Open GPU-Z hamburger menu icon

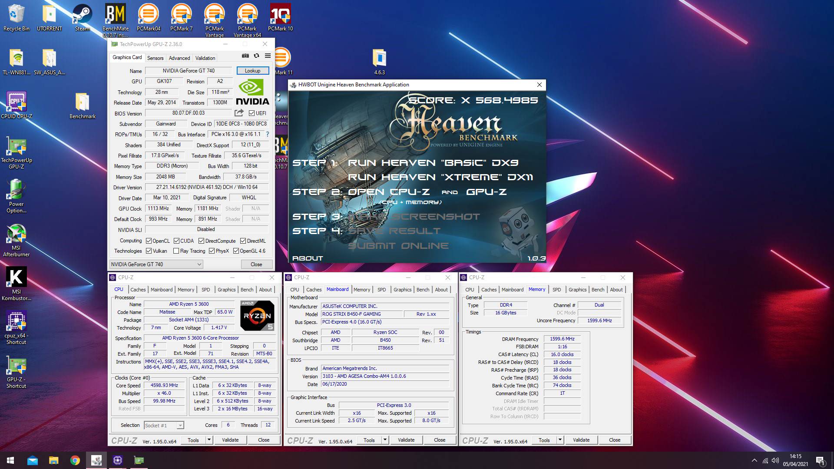click(x=268, y=56)
